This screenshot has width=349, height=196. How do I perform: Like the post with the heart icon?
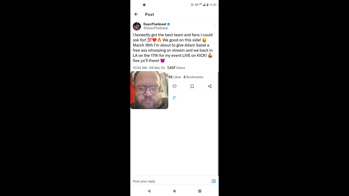tap(174, 86)
